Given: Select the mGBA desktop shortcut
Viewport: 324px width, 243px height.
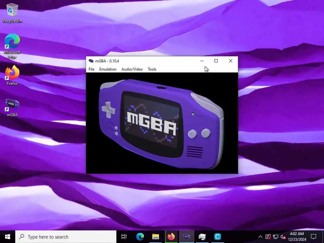Looking at the screenshot, I should 12,108.
